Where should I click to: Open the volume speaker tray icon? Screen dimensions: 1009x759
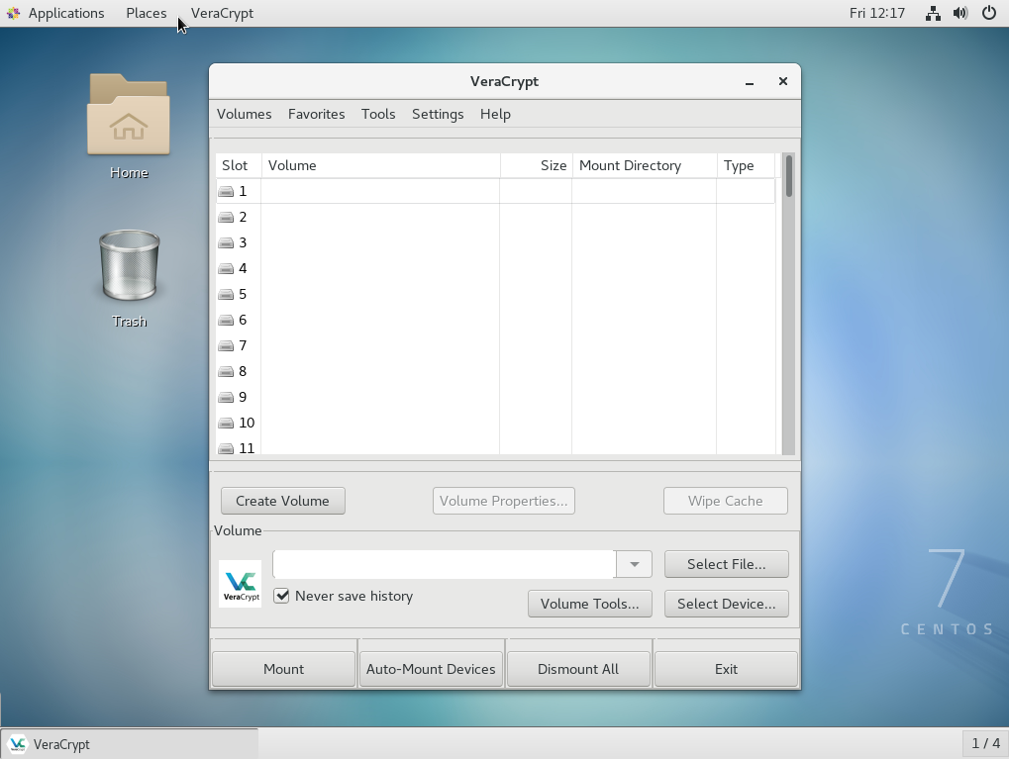click(x=960, y=13)
